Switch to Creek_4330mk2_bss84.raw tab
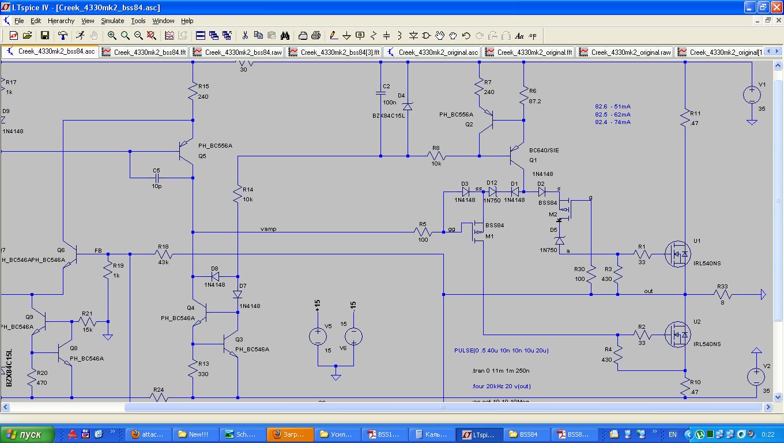The height and width of the screenshot is (443, 784). (x=238, y=52)
